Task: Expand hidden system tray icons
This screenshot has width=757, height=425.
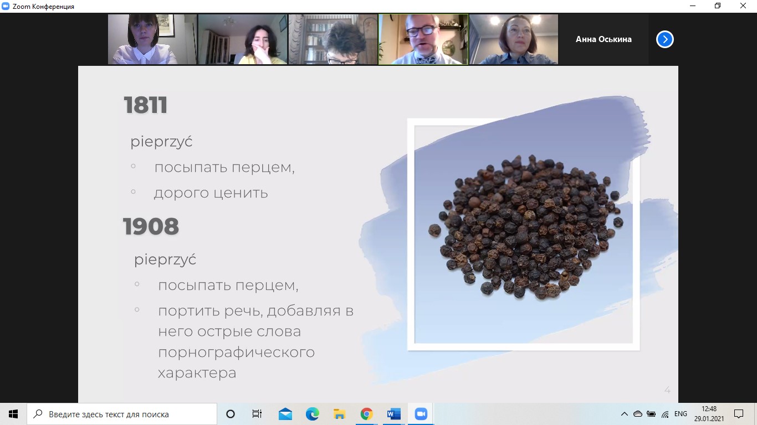Action: (x=624, y=414)
